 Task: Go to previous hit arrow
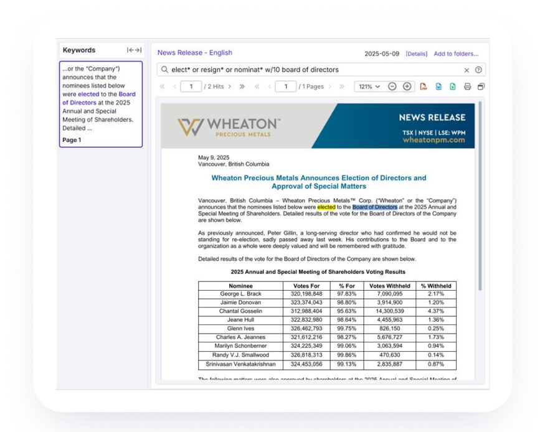point(174,87)
